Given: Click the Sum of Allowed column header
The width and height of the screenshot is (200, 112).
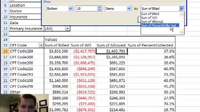Looking at the screenshot, I should pyautogui.click(x=112, y=45).
